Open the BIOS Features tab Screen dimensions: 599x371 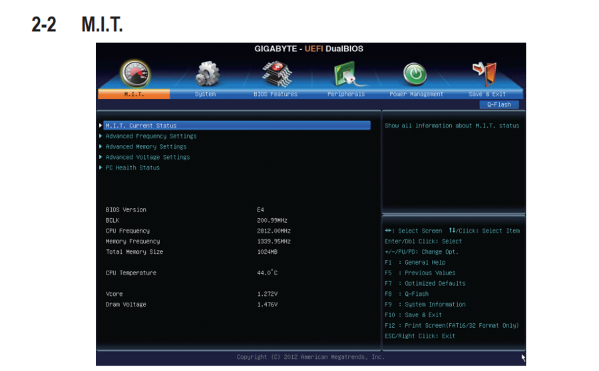276,94
